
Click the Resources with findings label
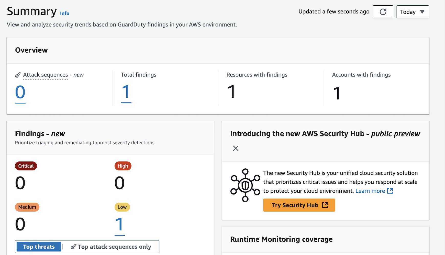click(x=257, y=75)
